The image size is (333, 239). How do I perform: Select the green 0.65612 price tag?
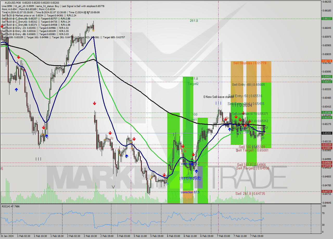pyautogui.click(x=327, y=82)
